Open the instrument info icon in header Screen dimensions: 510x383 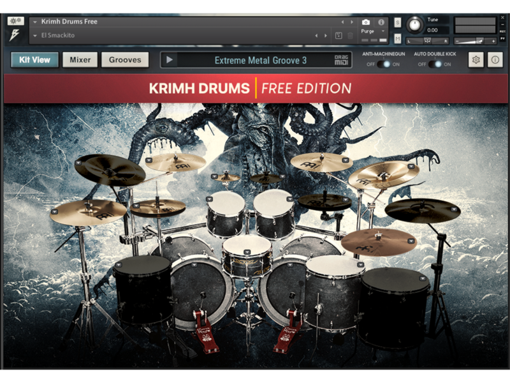pyautogui.click(x=381, y=22)
